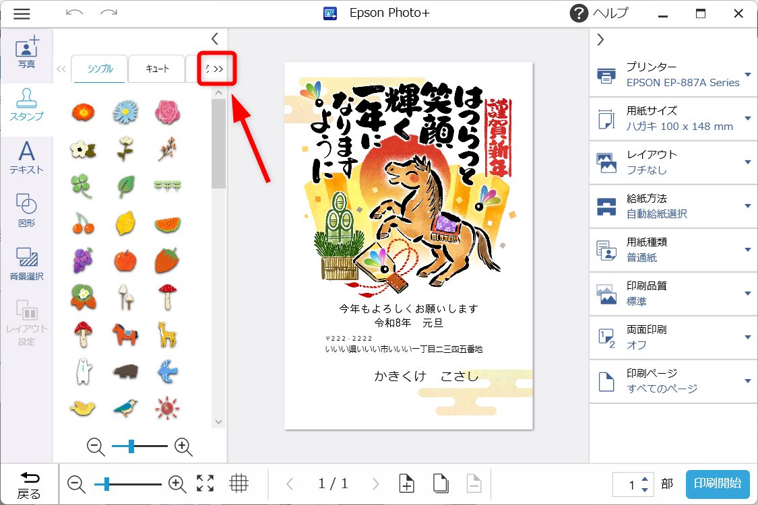This screenshot has width=758, height=505.
Task: Click the stamp size zoom slider
Action: (x=139, y=446)
